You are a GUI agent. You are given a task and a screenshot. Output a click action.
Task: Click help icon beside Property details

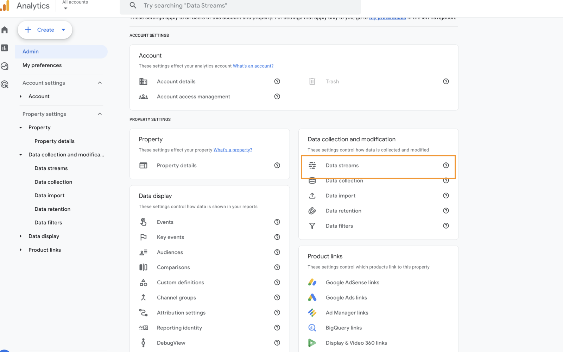coord(277,165)
